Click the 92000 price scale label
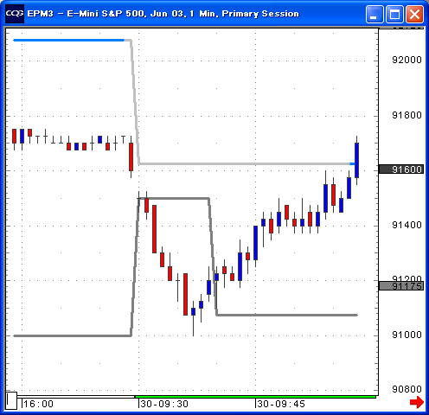429x415 pixels. click(407, 60)
